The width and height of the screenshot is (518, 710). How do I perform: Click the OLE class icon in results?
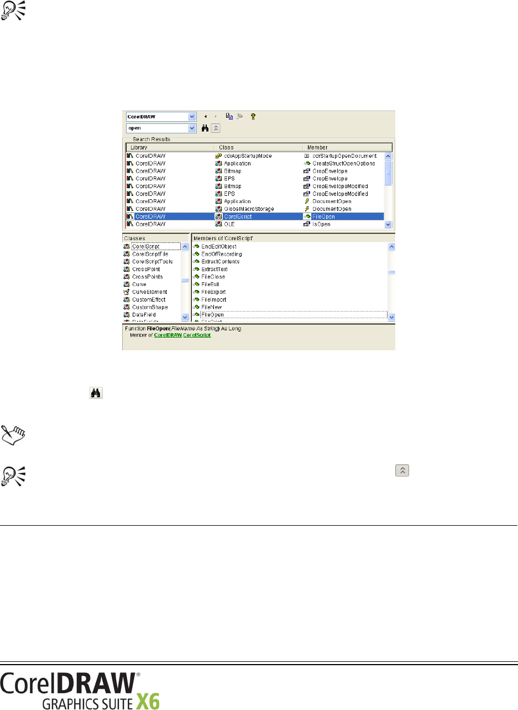coord(218,224)
